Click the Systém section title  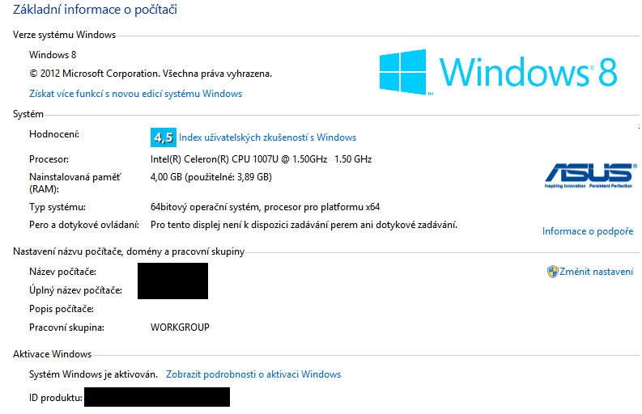point(28,114)
